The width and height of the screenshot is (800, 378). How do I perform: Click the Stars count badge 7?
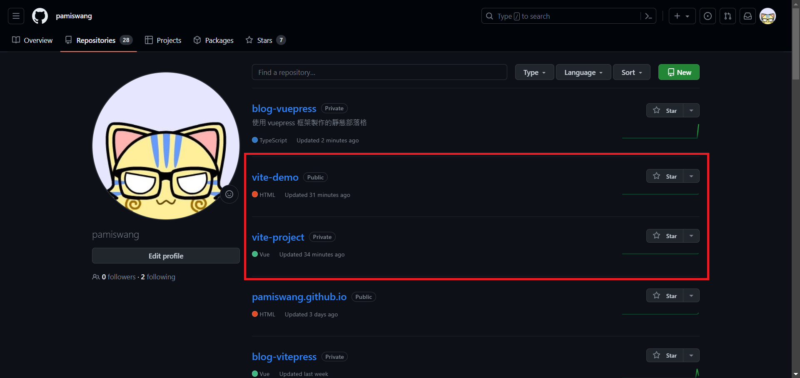(x=281, y=40)
